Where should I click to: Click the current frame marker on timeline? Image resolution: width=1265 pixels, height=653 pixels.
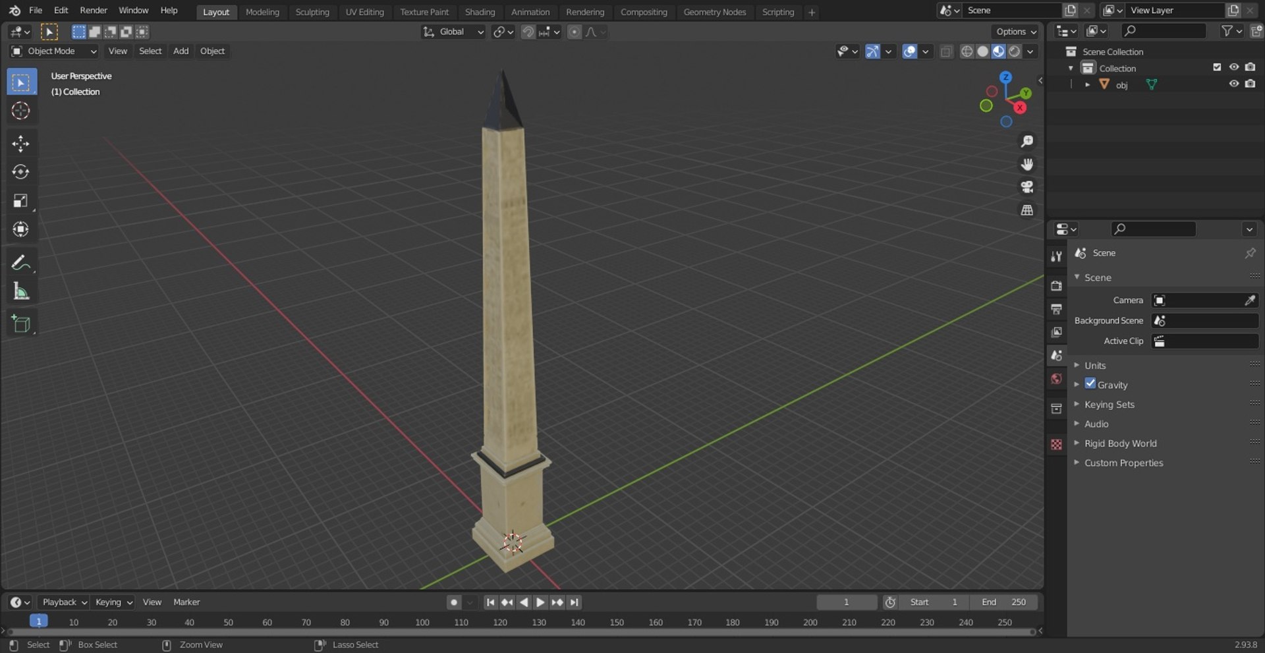pos(39,621)
